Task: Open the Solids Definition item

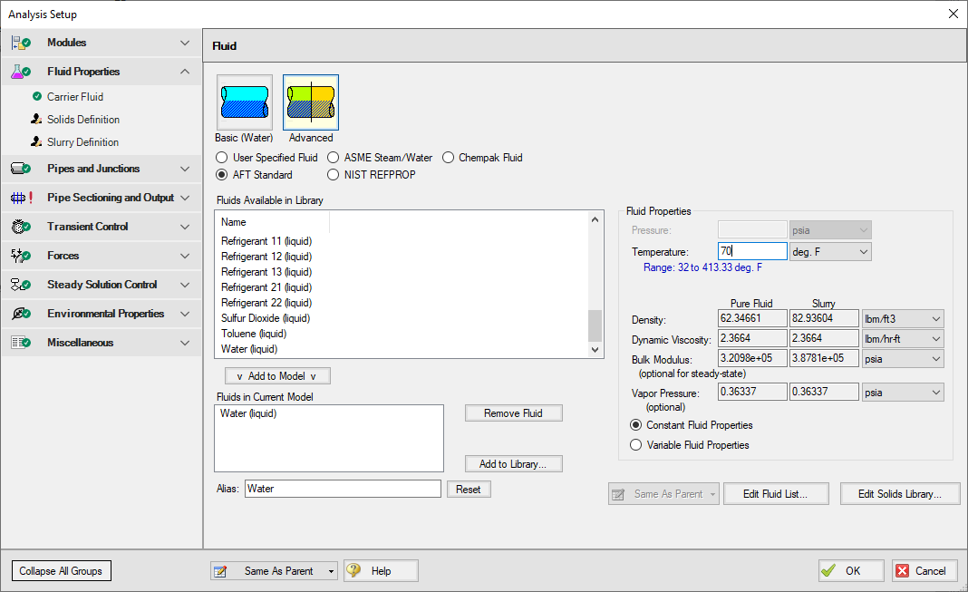Action: pos(82,120)
